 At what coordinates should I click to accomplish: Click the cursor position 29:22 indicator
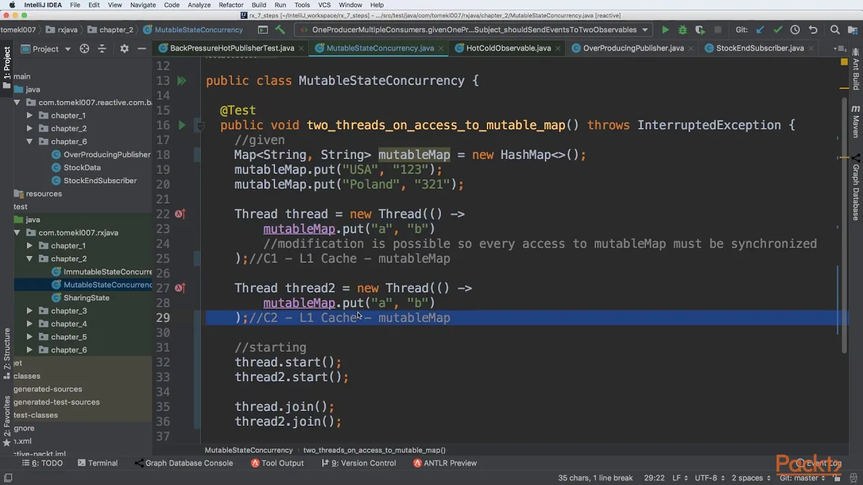[654, 478]
